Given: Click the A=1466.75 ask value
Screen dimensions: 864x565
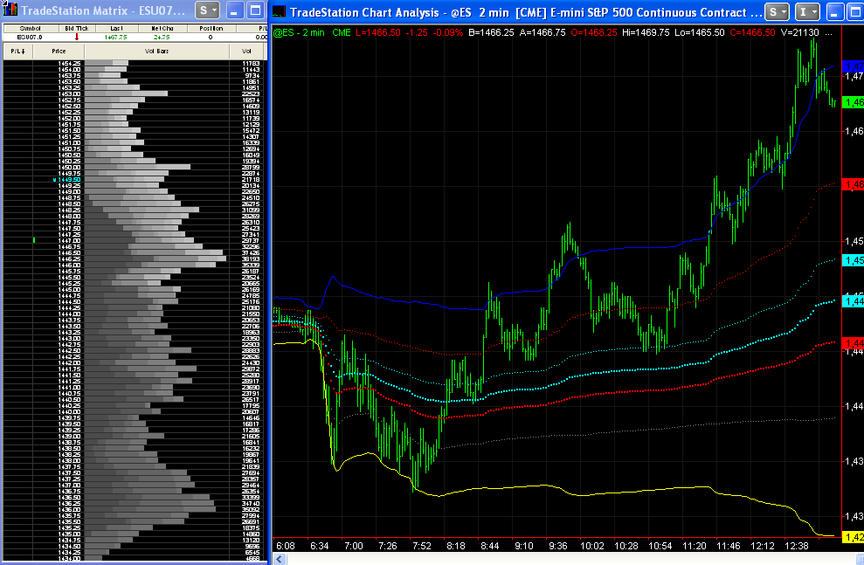Looking at the screenshot, I should coord(543,32).
